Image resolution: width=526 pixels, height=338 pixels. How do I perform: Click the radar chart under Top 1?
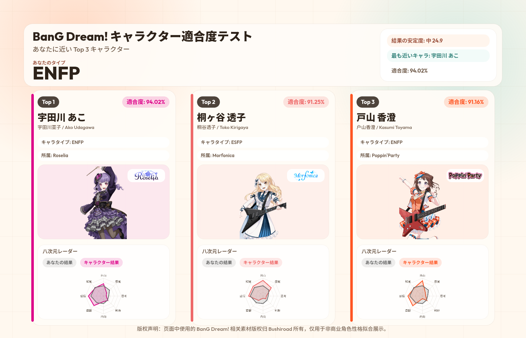[104, 296]
